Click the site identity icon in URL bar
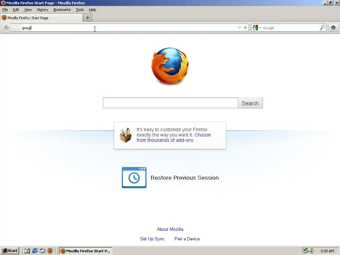Image resolution: width=340 pixels, height=255 pixels. [x=16, y=28]
